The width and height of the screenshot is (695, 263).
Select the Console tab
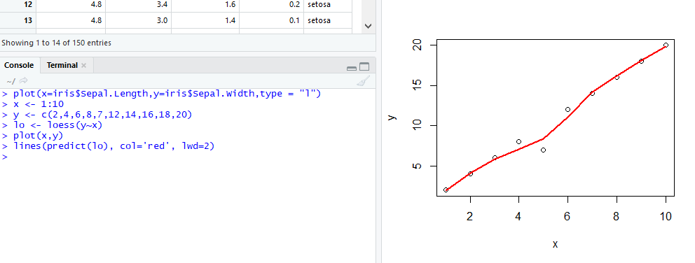(x=19, y=65)
